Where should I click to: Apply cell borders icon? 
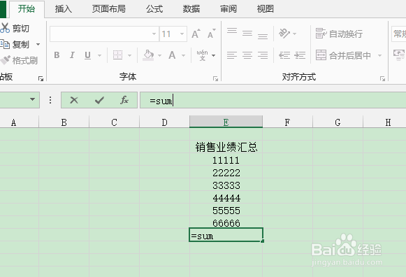point(118,55)
